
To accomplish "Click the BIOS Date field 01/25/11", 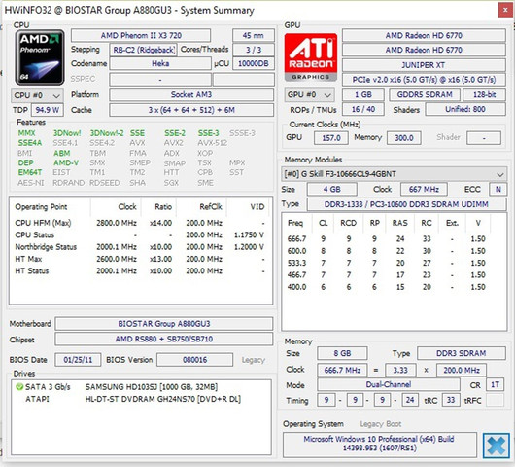I will pos(78,360).
